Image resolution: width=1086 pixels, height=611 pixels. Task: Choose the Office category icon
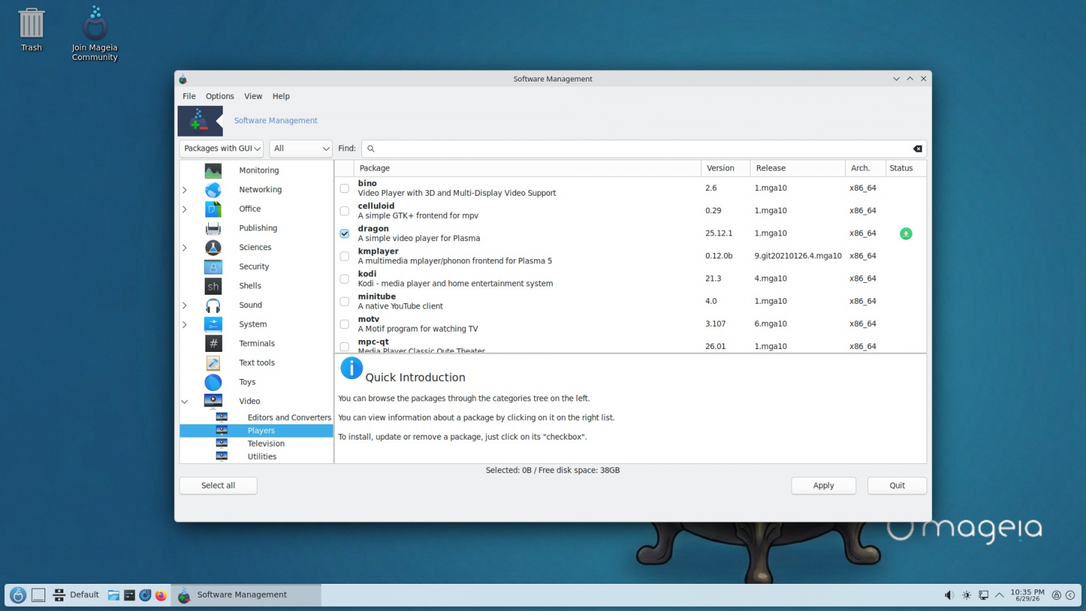click(x=213, y=209)
